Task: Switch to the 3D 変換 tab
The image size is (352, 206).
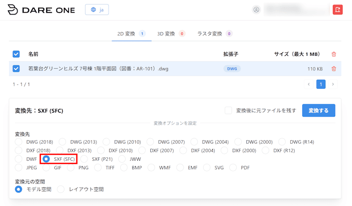Action: 171,34
